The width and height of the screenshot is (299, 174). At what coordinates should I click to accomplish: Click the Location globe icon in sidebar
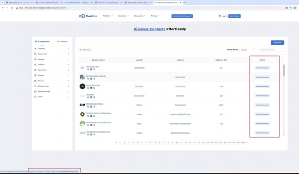(35, 59)
